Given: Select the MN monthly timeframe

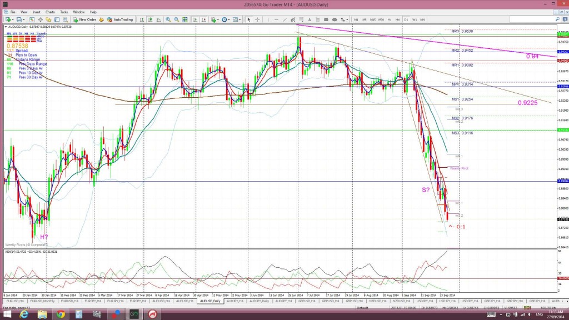Looking at the screenshot, I should pyautogui.click(x=423, y=19).
